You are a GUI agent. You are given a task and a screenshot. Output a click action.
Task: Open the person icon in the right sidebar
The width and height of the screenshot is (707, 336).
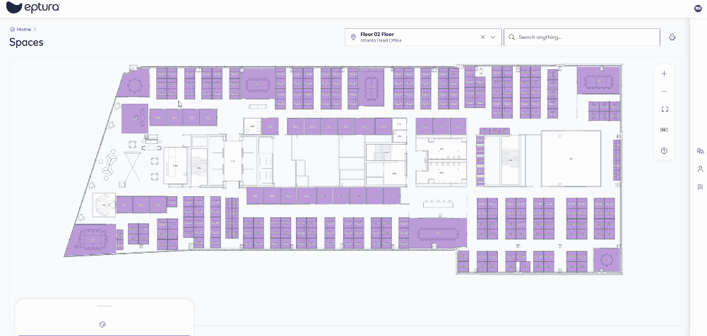700,169
